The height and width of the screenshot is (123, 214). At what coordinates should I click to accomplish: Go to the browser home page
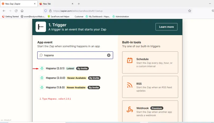[22, 11]
